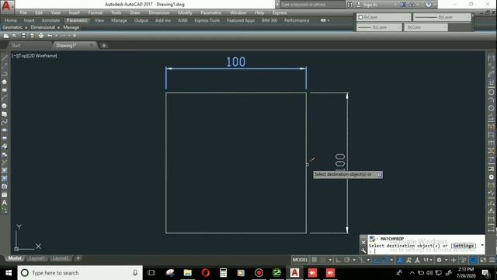The image size is (497, 280).
Task: Select the Ellipse tool
Action: point(4,130)
